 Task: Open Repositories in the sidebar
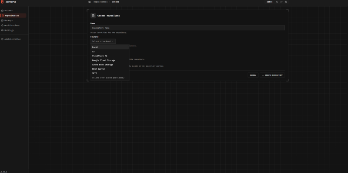[13, 16]
